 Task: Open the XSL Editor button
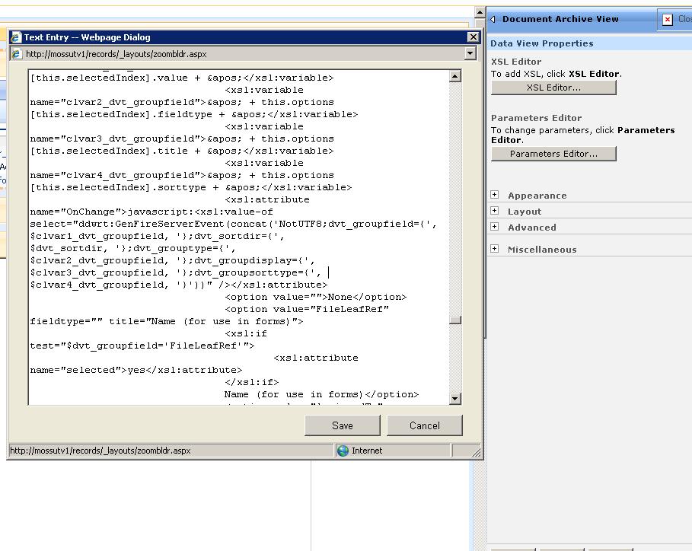553,88
